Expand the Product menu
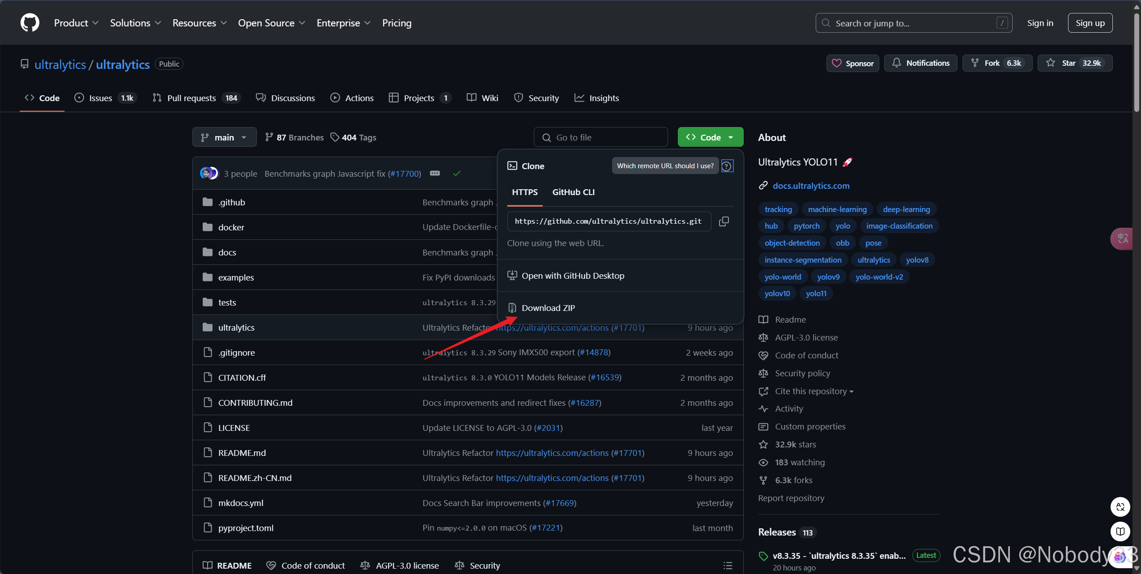Image resolution: width=1141 pixels, height=574 pixels. coord(76,23)
